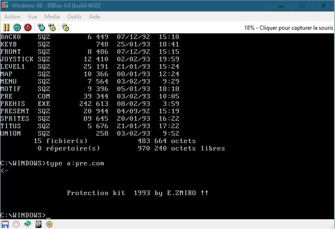
Task: Open the Media menu
Action: point(52,17)
